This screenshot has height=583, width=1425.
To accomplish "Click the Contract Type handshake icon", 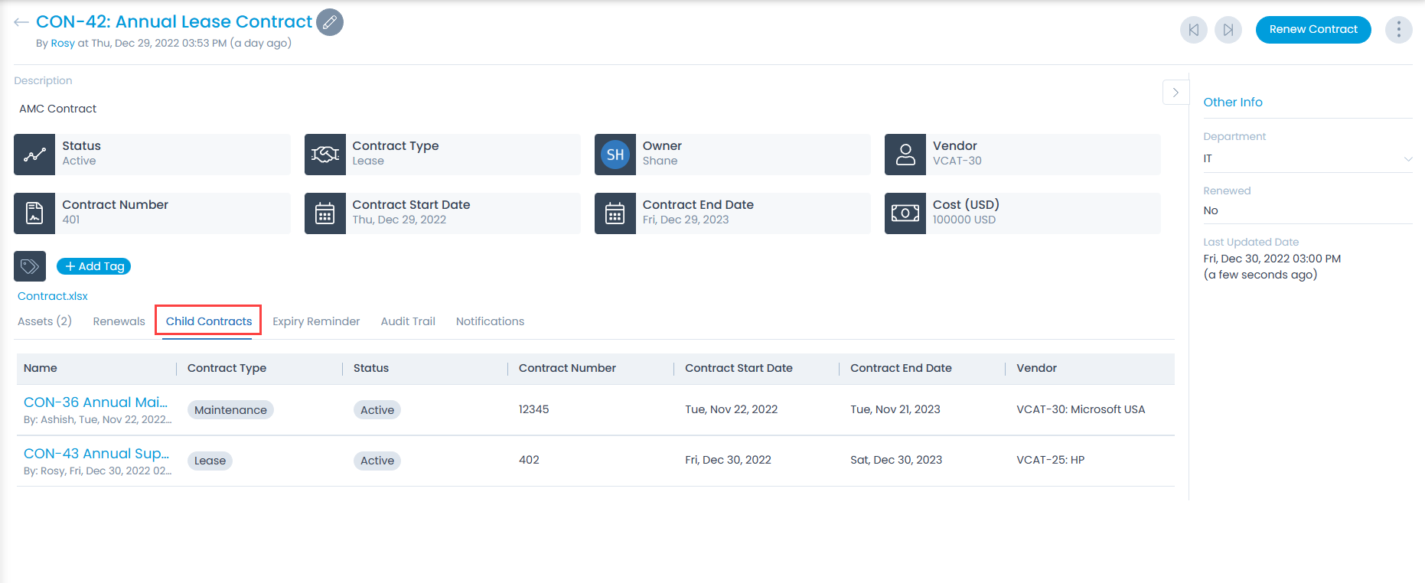I will 324,155.
